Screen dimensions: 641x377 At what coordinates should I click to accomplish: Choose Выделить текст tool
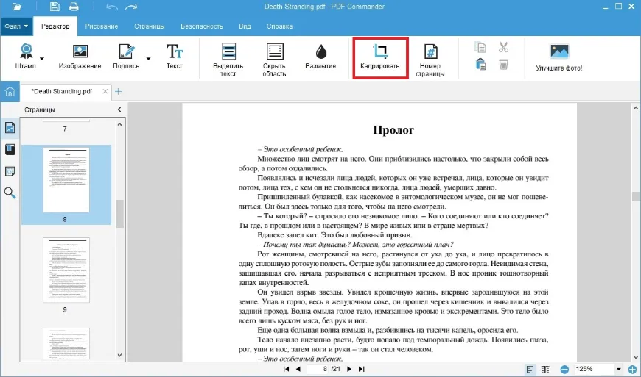tap(228, 60)
